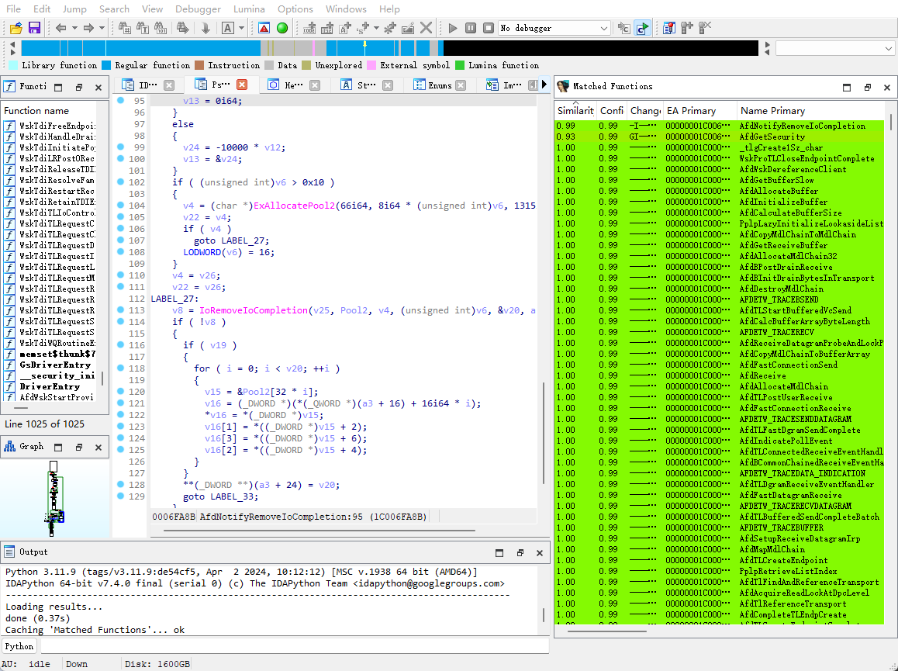The height and width of the screenshot is (671, 898).
Task: Search immediate values with the binoculars-101 icon
Action: 159,28
